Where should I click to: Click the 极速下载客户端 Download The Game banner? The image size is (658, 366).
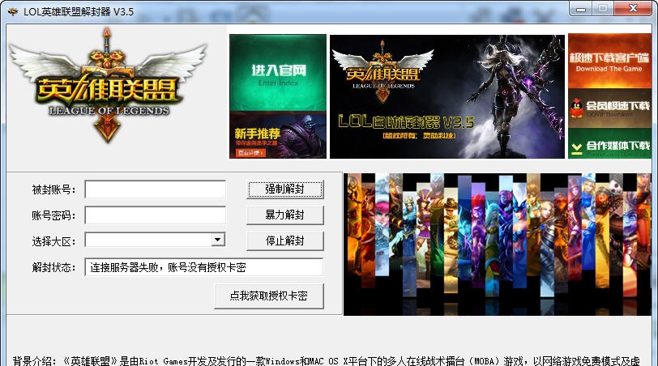(609, 62)
